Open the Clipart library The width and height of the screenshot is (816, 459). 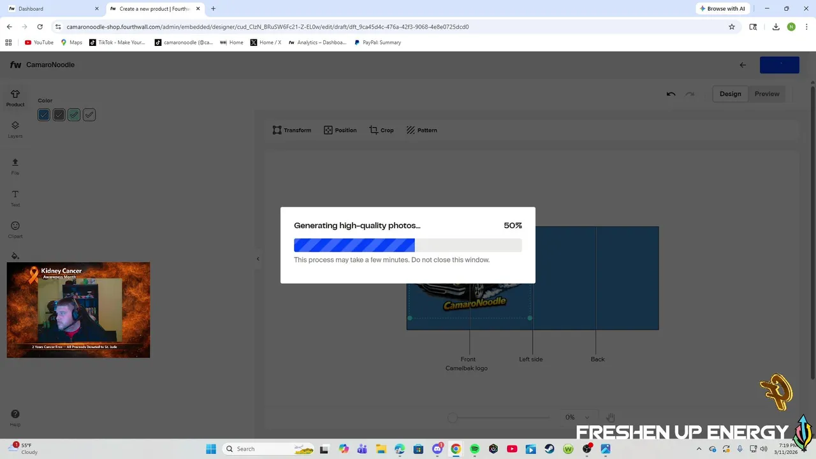[15, 229]
